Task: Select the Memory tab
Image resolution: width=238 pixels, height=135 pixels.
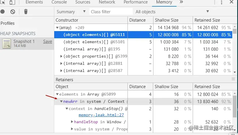Action: click(x=164, y=2)
